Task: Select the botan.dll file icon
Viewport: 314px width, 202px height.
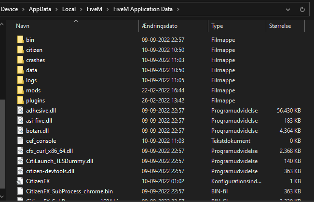Action: (20, 130)
